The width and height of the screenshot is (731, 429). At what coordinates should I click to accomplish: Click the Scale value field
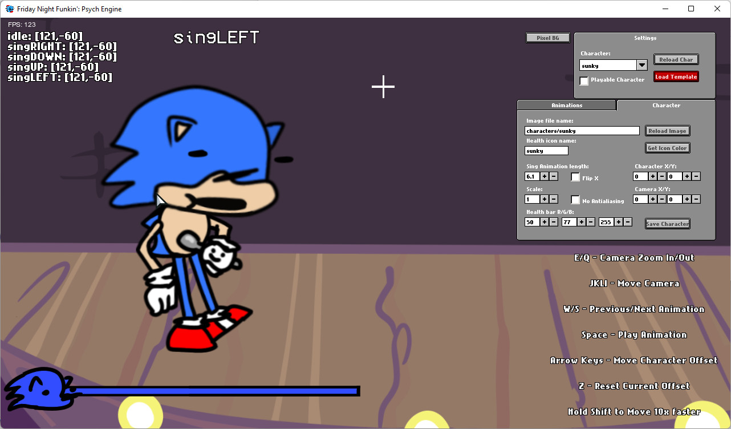[532, 199]
